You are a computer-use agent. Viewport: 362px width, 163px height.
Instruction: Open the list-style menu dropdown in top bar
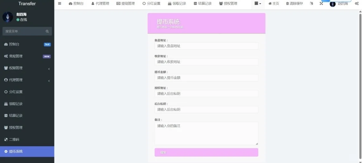[x=258, y=3]
